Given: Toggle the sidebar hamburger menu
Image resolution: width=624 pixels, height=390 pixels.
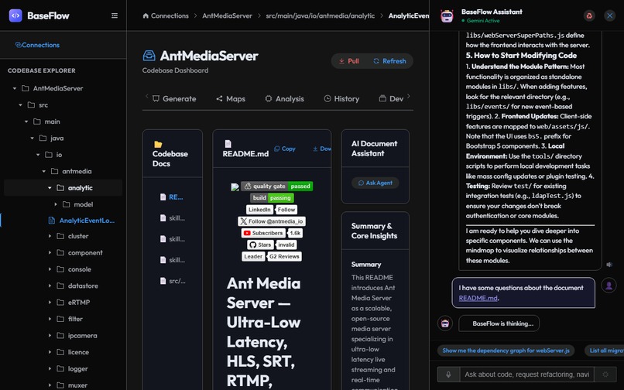Looking at the screenshot, I should point(115,15).
